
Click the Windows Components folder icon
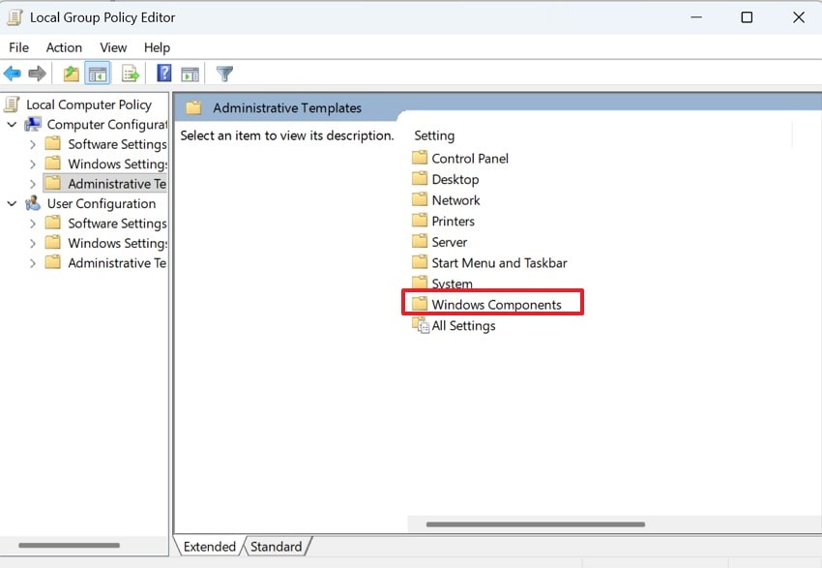pos(420,304)
